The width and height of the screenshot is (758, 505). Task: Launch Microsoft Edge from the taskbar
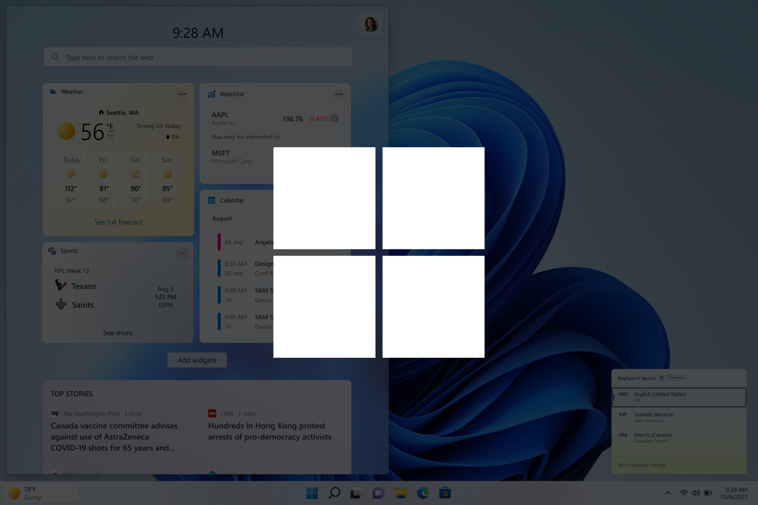[x=423, y=493]
